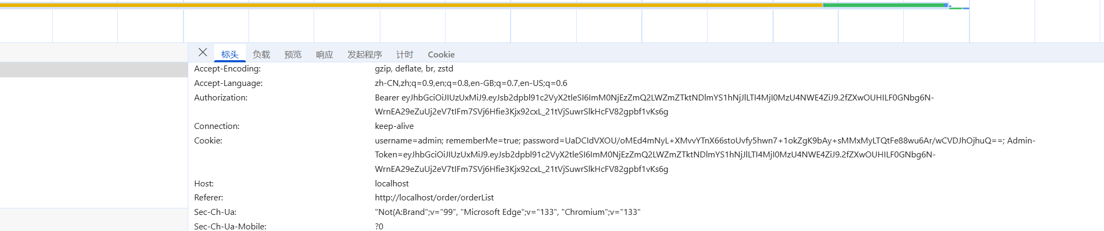Click the green segment of the timeline bar

tap(885, 5)
